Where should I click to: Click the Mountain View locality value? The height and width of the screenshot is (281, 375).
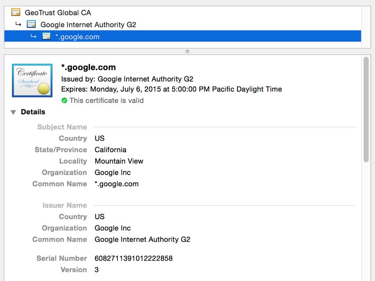(119, 161)
